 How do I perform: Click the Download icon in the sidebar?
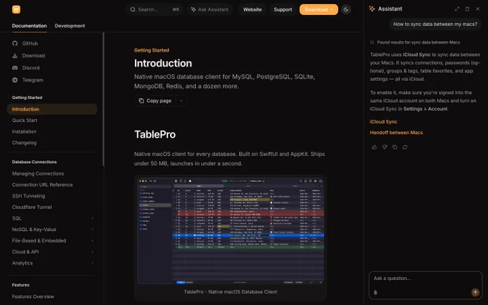15,56
